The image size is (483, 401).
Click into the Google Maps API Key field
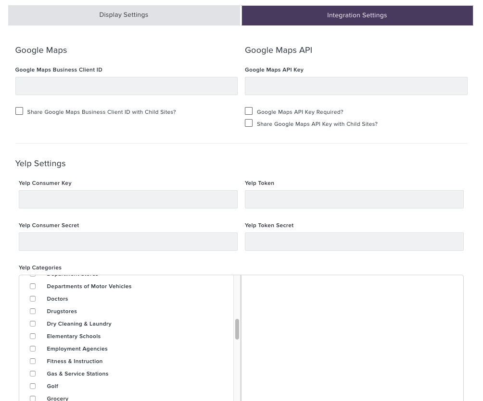click(356, 86)
